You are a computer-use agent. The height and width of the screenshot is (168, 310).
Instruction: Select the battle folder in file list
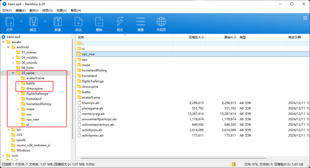click(193, 92)
